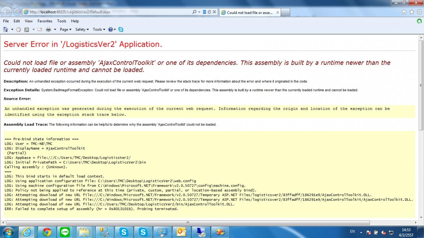Viewport: 424px width, 238px height.
Task: Open the Safety dropdown in the command bar
Action: 82,29
